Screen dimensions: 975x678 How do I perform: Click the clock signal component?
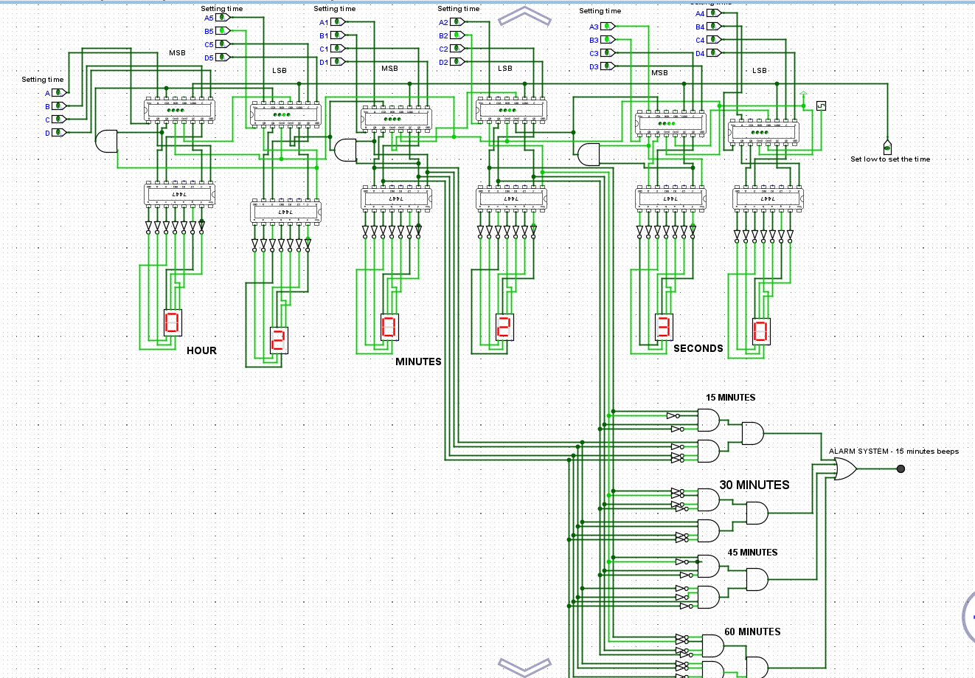click(822, 106)
